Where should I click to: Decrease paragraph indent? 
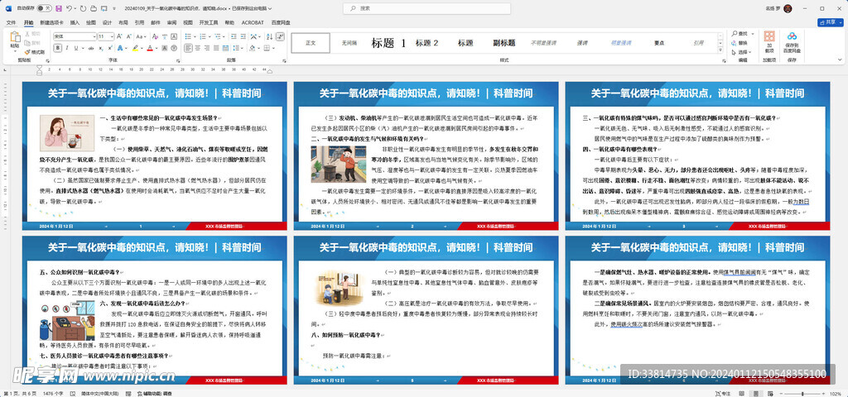(233, 36)
